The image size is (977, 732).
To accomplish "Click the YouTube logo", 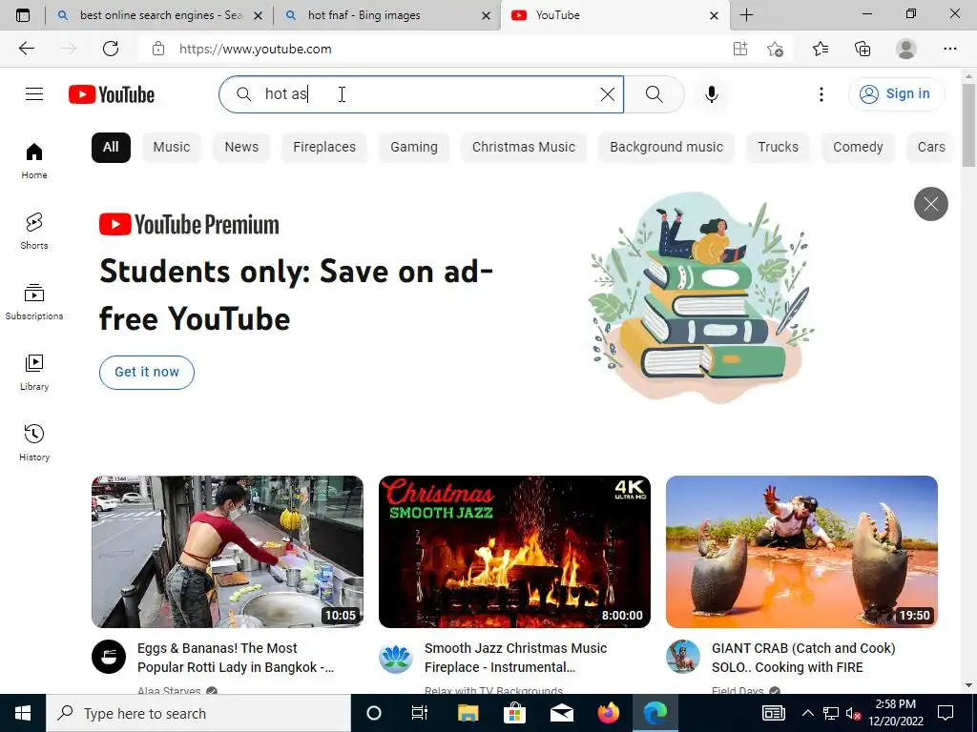I will [112, 94].
